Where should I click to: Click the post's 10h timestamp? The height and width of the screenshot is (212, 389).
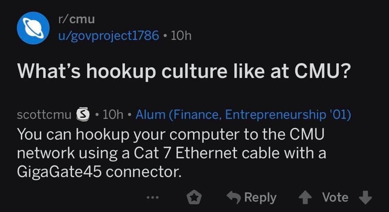click(x=181, y=35)
